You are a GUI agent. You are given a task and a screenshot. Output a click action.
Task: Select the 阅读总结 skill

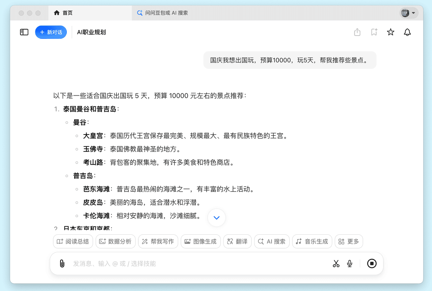(x=73, y=241)
